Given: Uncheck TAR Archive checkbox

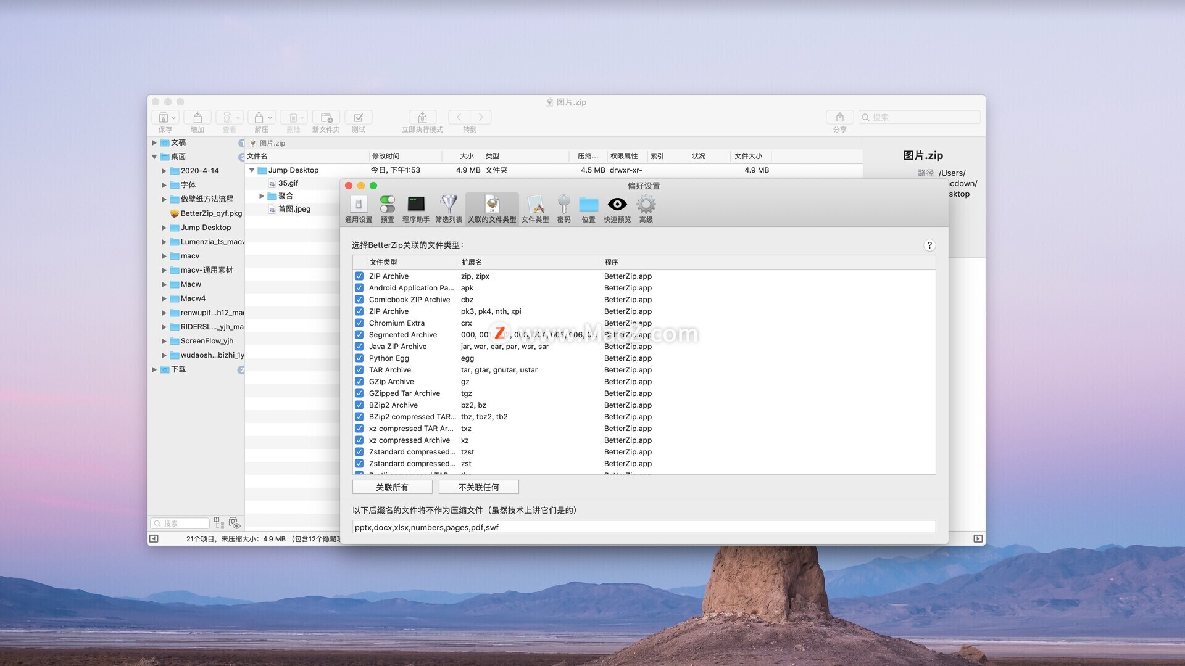Looking at the screenshot, I should [359, 370].
